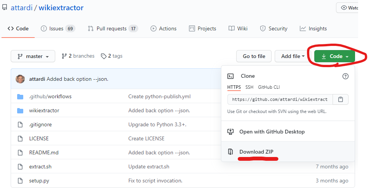Click the Pull requests count badge 17
The image size is (368, 190).
tap(133, 28)
